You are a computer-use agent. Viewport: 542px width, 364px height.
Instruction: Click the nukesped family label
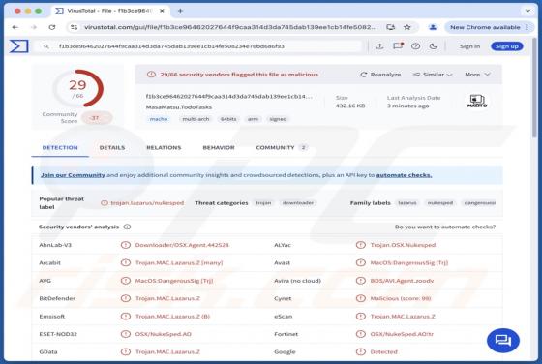(x=440, y=203)
